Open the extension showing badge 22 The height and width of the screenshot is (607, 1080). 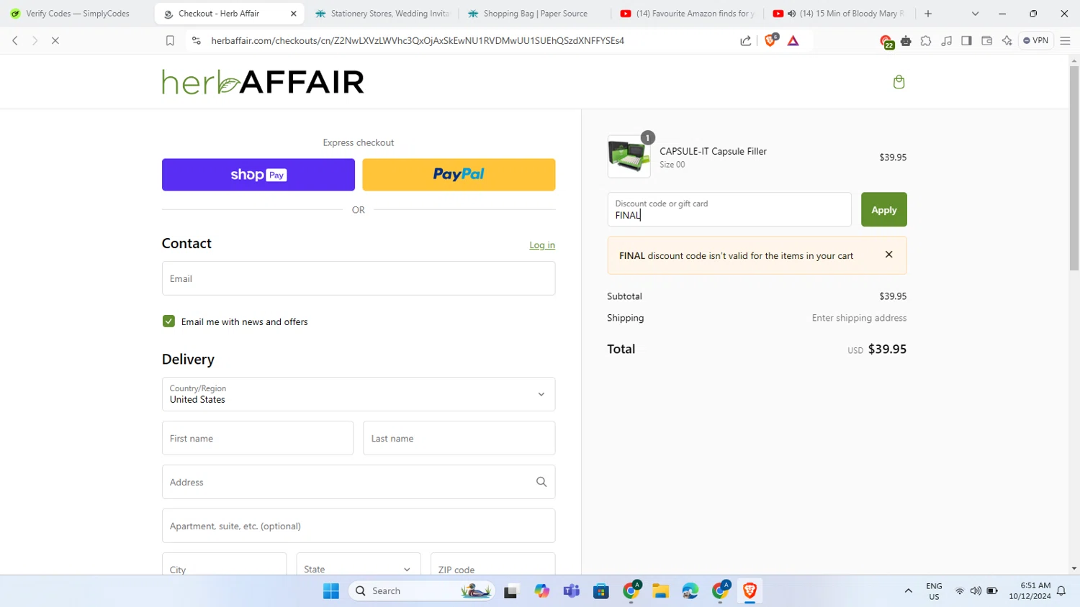coord(886,42)
